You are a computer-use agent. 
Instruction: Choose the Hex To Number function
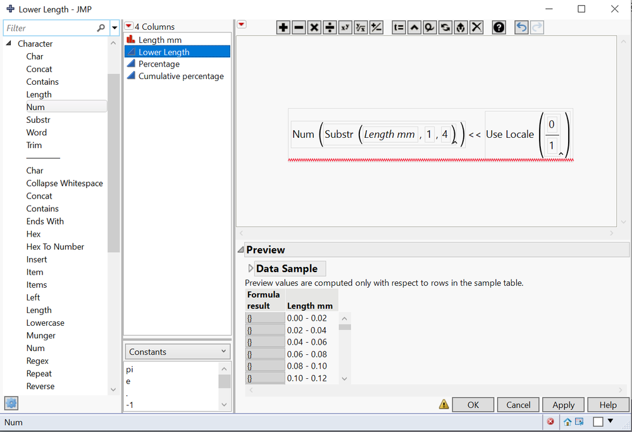[55, 247]
